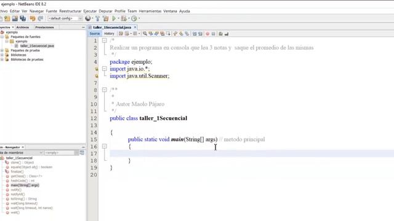Open the Editar menu
Screen dimensions: 394x221
pyautogui.click(x=15, y=11)
